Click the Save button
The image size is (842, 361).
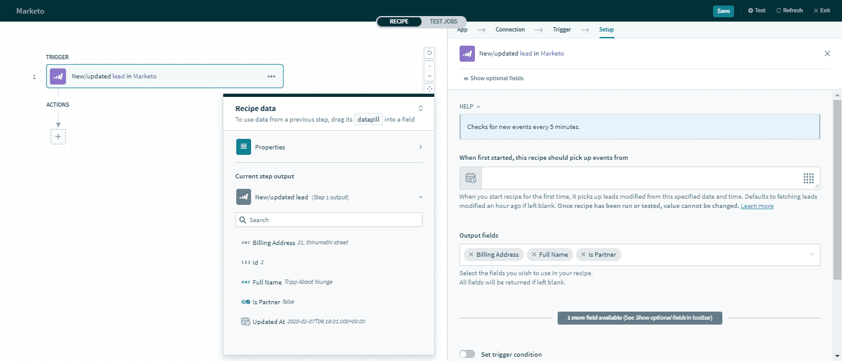[x=723, y=10]
